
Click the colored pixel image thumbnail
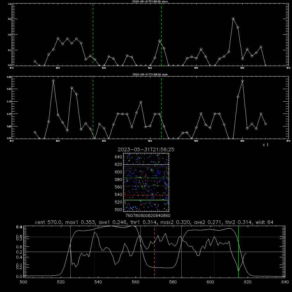tap(146, 182)
